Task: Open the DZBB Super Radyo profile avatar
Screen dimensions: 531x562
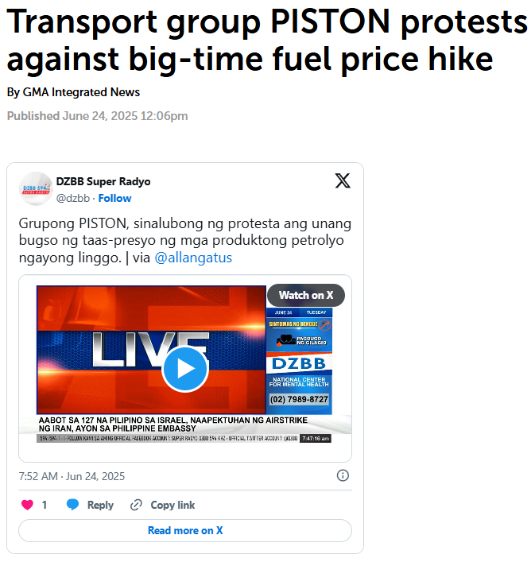Action: (x=36, y=188)
